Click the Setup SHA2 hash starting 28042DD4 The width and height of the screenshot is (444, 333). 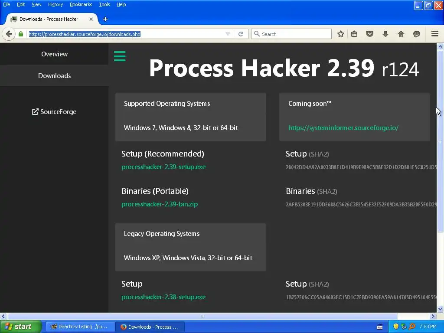361,167
